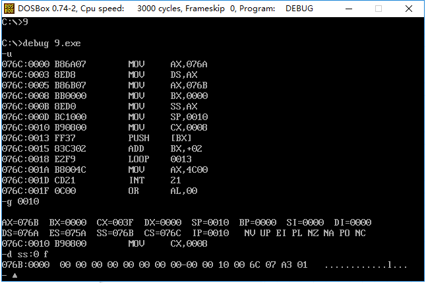Click the '-g 0010' go command
Image resolution: width=426 pixels, height=283 pixels.
click(20, 202)
